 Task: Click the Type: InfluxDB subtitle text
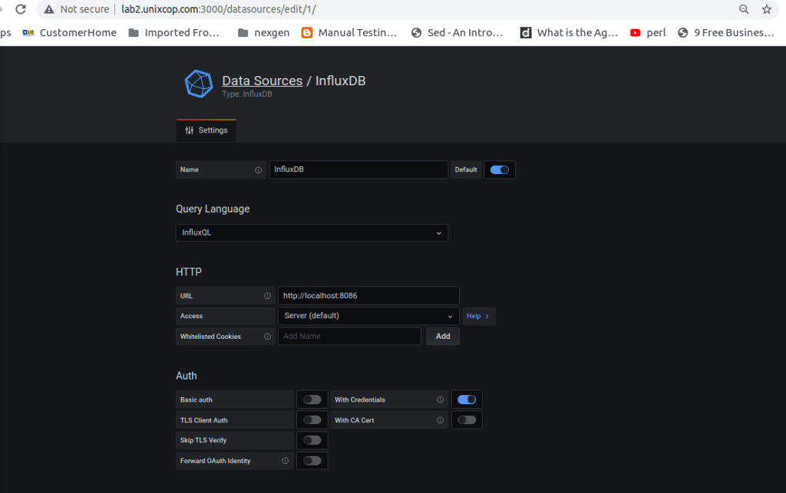[x=247, y=94]
